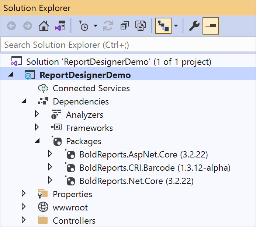This screenshot has width=256, height=227.
Task: Click the Dependencies icon
Action: [43, 101]
